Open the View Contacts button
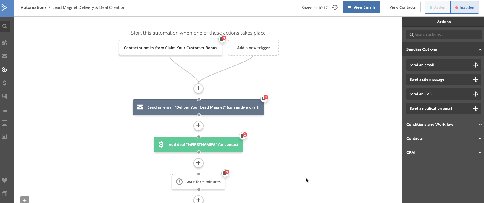Screen dimensions: 484x203 (402, 7)
